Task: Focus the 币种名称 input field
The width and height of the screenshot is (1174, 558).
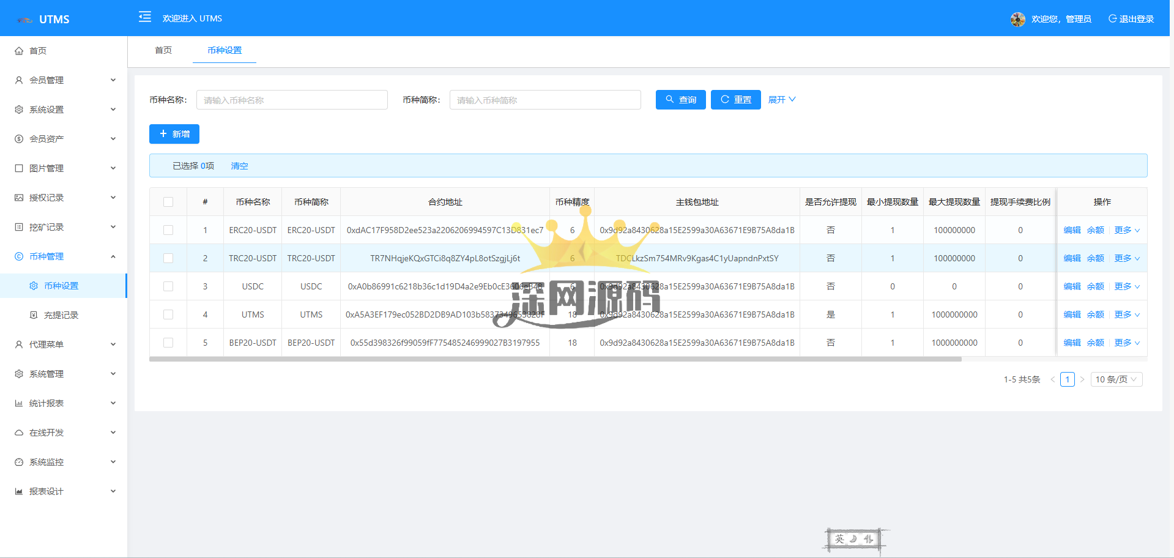Action: pyautogui.click(x=292, y=100)
